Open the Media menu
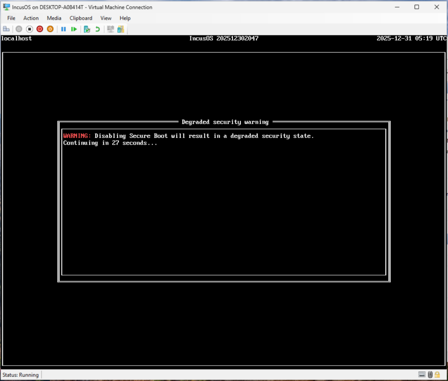The height and width of the screenshot is (381, 448). 54,18
